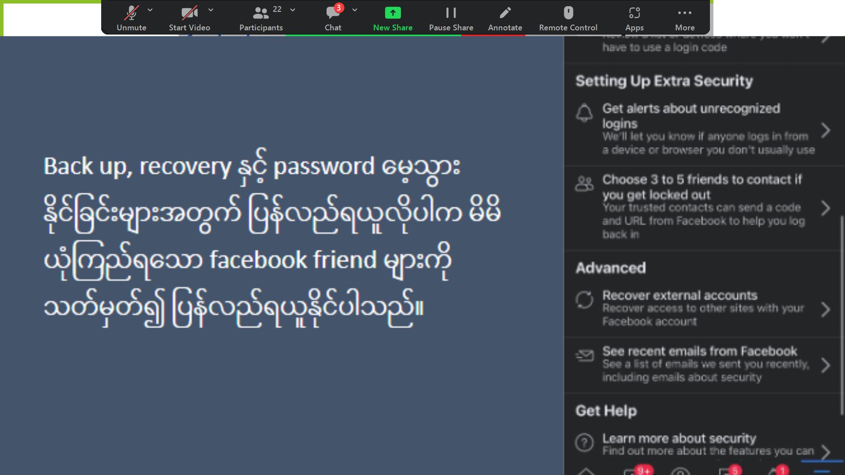Pause Share from the Zoom toolbar
Viewport: 845px width, 475px height.
[451, 18]
